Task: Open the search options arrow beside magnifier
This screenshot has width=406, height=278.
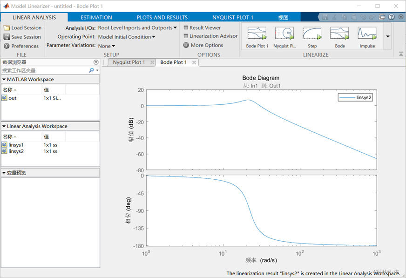Action: 97,70
